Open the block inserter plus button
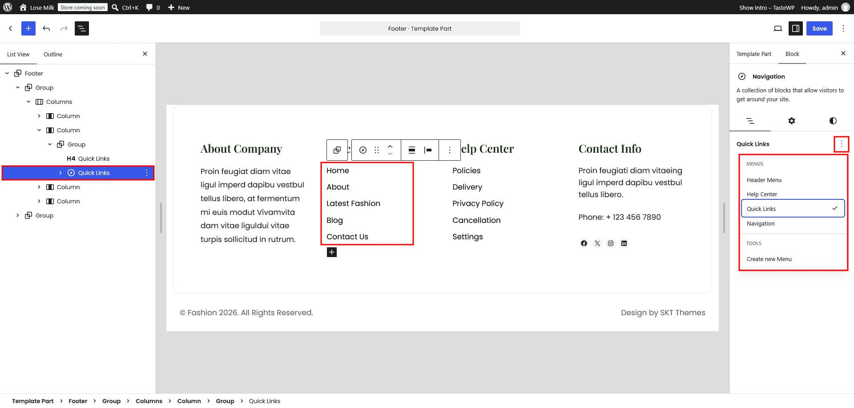854x408 pixels. click(28, 28)
